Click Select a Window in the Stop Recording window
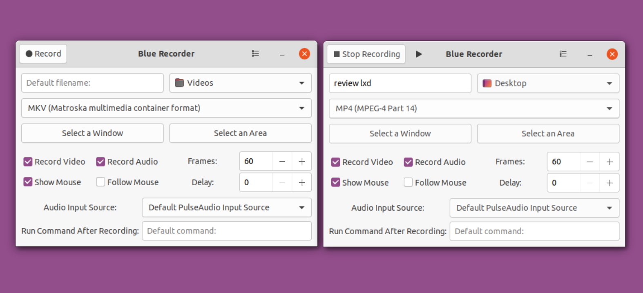 [x=400, y=133]
